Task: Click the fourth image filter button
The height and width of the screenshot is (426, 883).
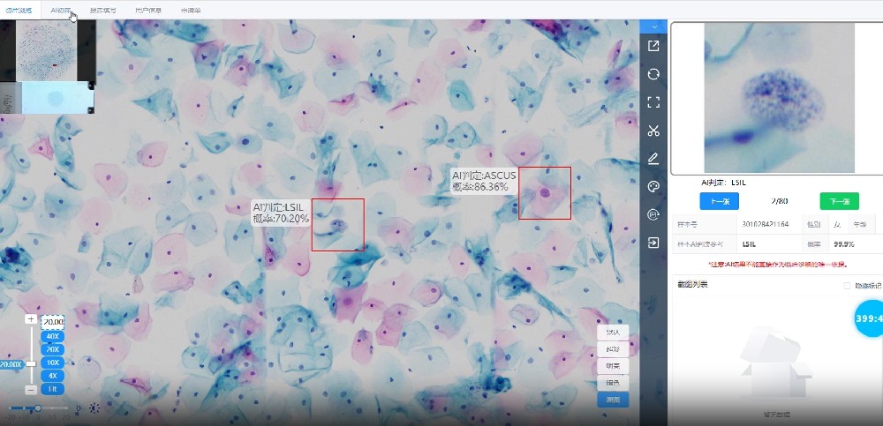Action: tap(613, 383)
